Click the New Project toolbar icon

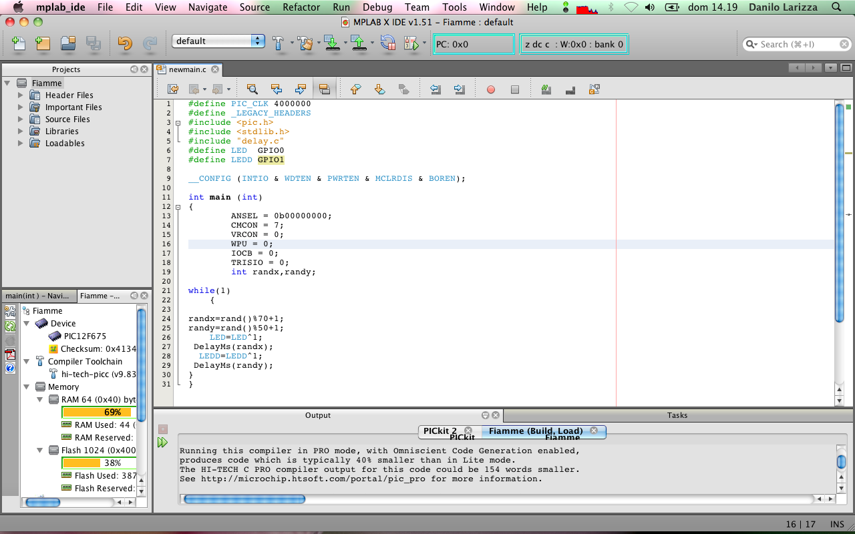click(43, 44)
